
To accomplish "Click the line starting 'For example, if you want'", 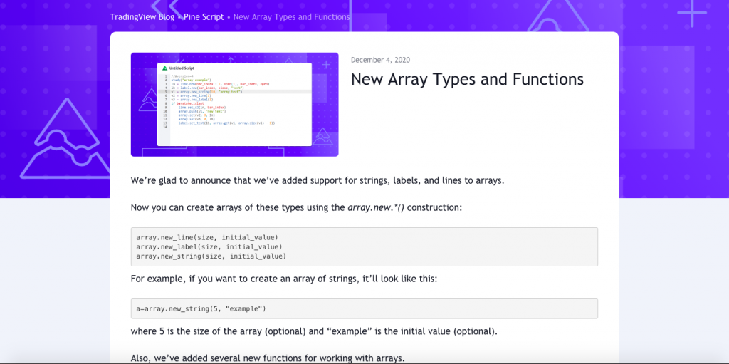I will click(284, 279).
